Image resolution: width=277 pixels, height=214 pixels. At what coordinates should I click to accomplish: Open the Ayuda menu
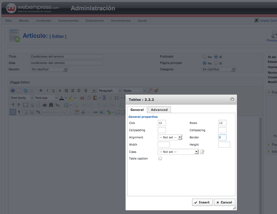click(142, 21)
